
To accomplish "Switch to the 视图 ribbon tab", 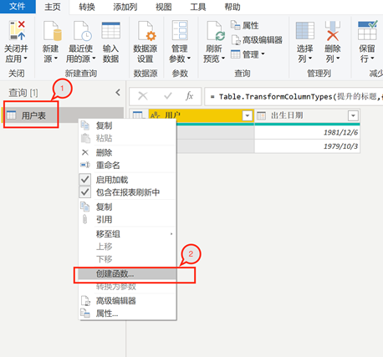I will pyautogui.click(x=163, y=7).
